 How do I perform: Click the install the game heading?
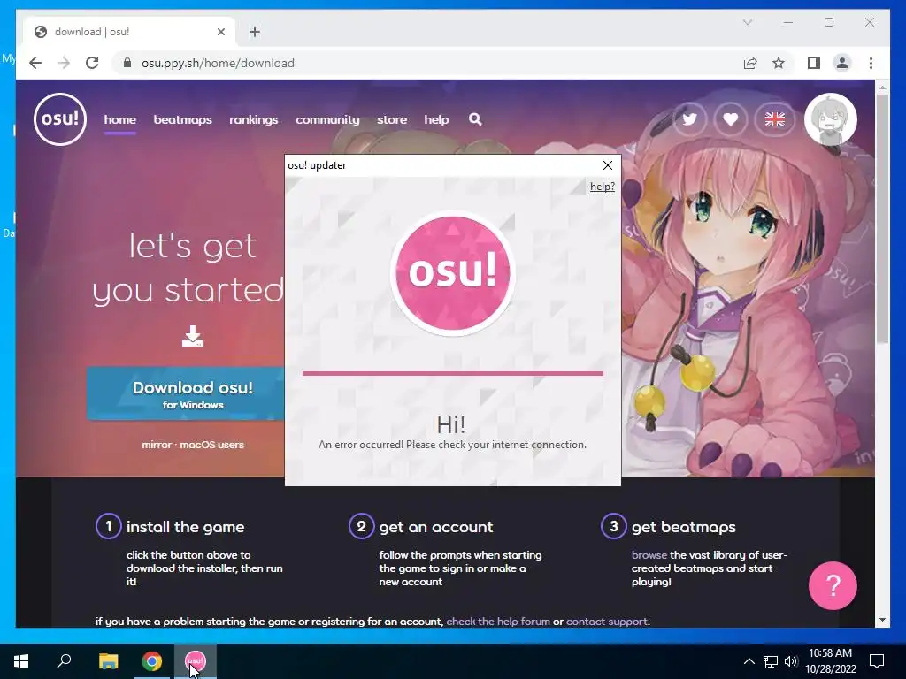186,527
